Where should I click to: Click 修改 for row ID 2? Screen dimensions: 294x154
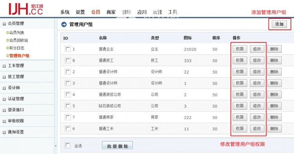(257, 72)
